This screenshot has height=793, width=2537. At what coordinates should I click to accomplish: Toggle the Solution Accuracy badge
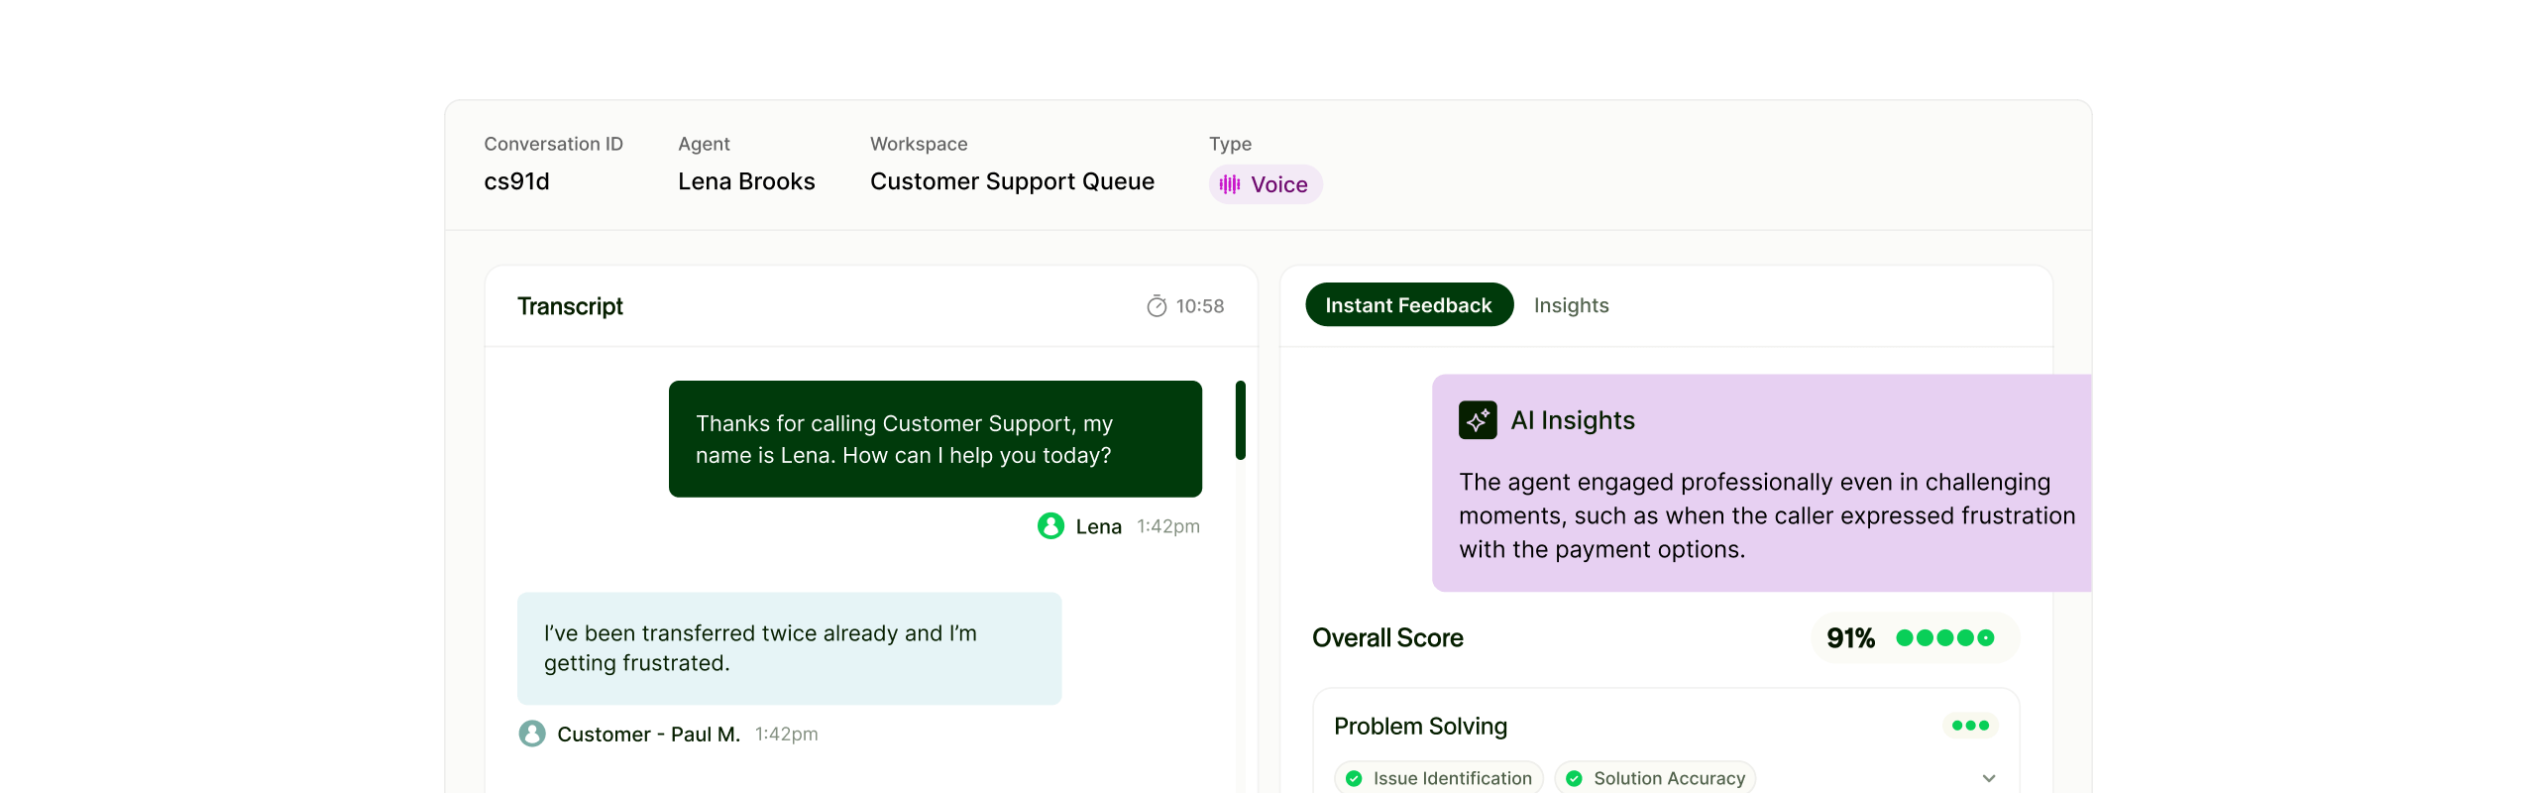(1655, 778)
